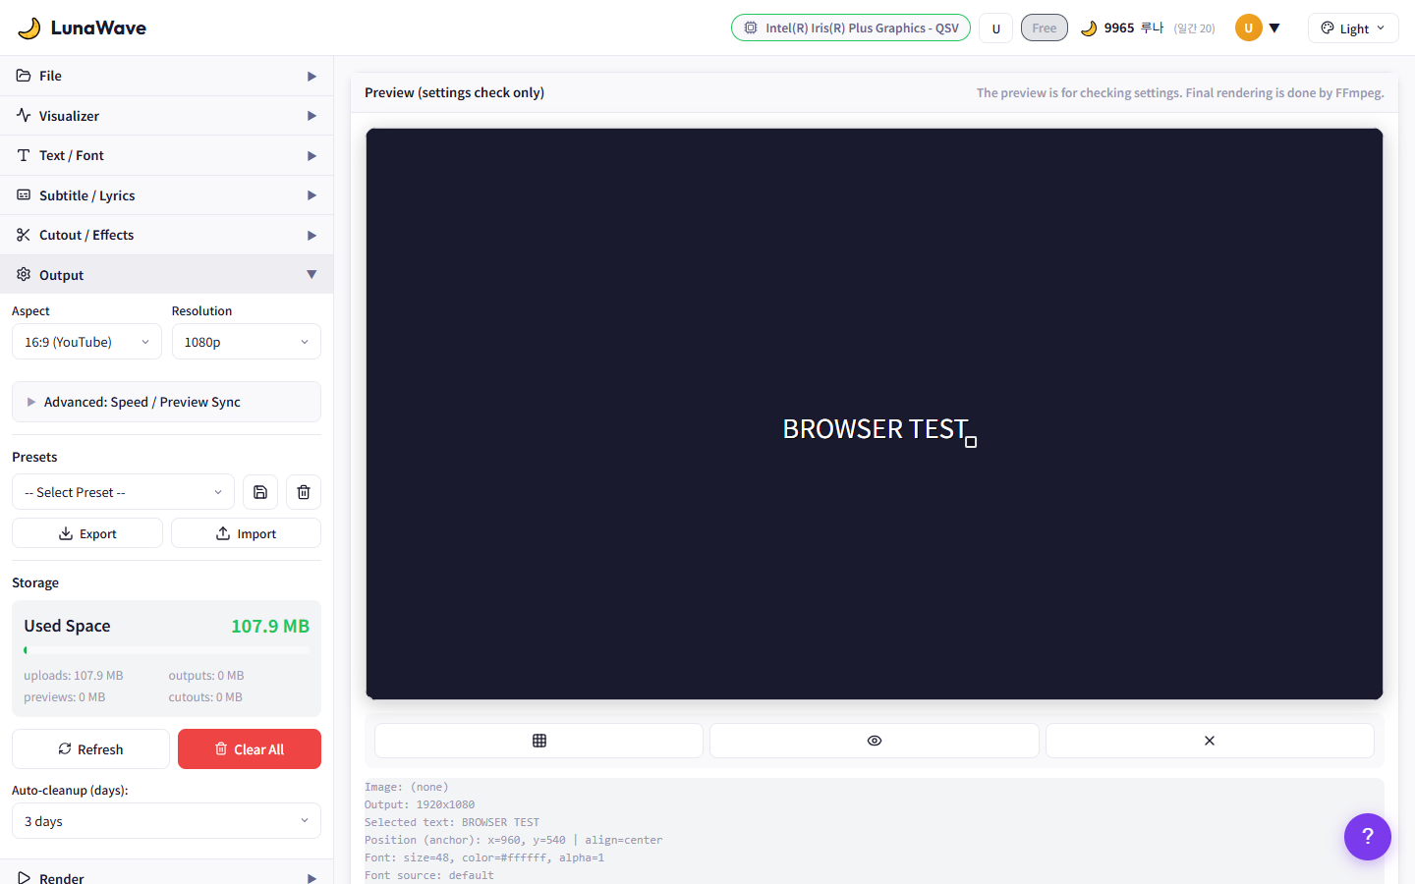Expand the Visualizer panel section
Screen dimensions: 1415x884
166,116
